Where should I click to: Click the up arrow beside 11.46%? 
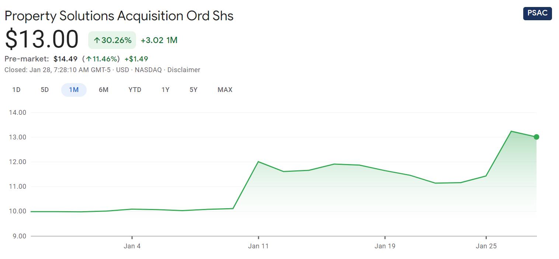[x=88, y=59]
